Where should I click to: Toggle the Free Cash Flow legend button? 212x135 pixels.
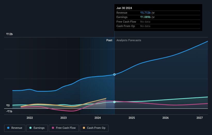[64, 128]
